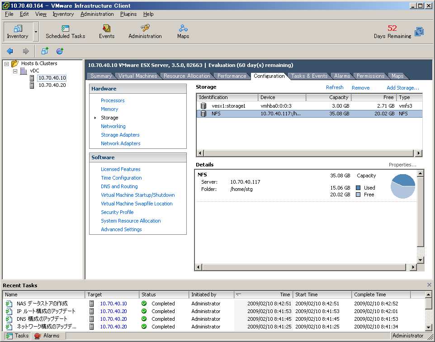Switch to the Permissions tab

coord(370,76)
